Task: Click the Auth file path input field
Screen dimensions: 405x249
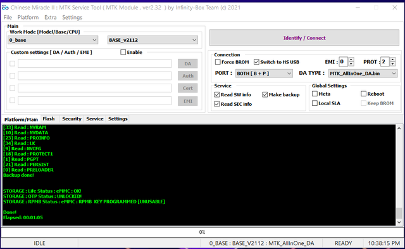Action: pos(94,76)
